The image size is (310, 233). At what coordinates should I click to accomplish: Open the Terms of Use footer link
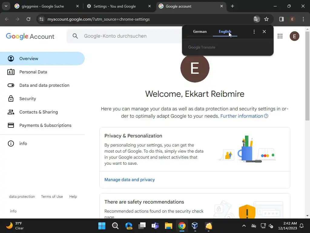pyautogui.click(x=52, y=197)
